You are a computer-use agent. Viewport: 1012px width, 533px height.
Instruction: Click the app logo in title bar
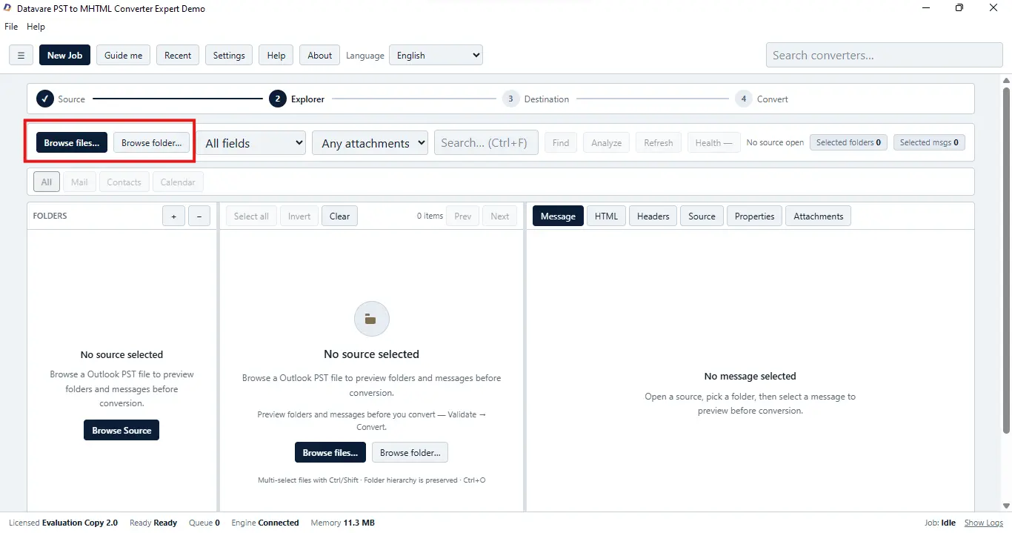7,8
